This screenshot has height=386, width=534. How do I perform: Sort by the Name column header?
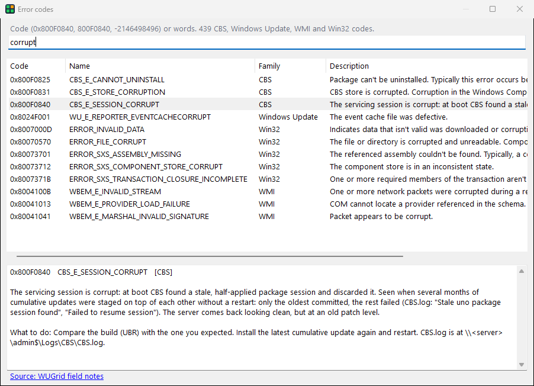point(160,66)
